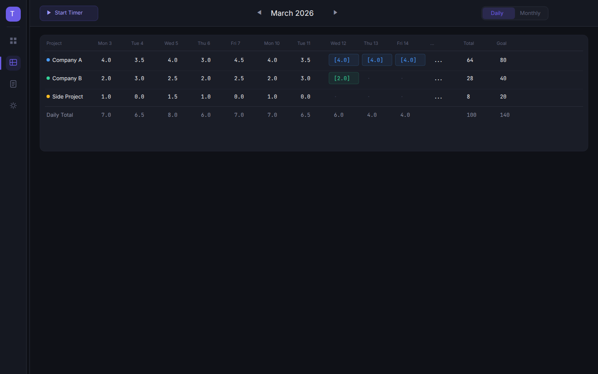Click Side Project's yellow color dot
This screenshot has width=598, height=374.
coord(48,96)
